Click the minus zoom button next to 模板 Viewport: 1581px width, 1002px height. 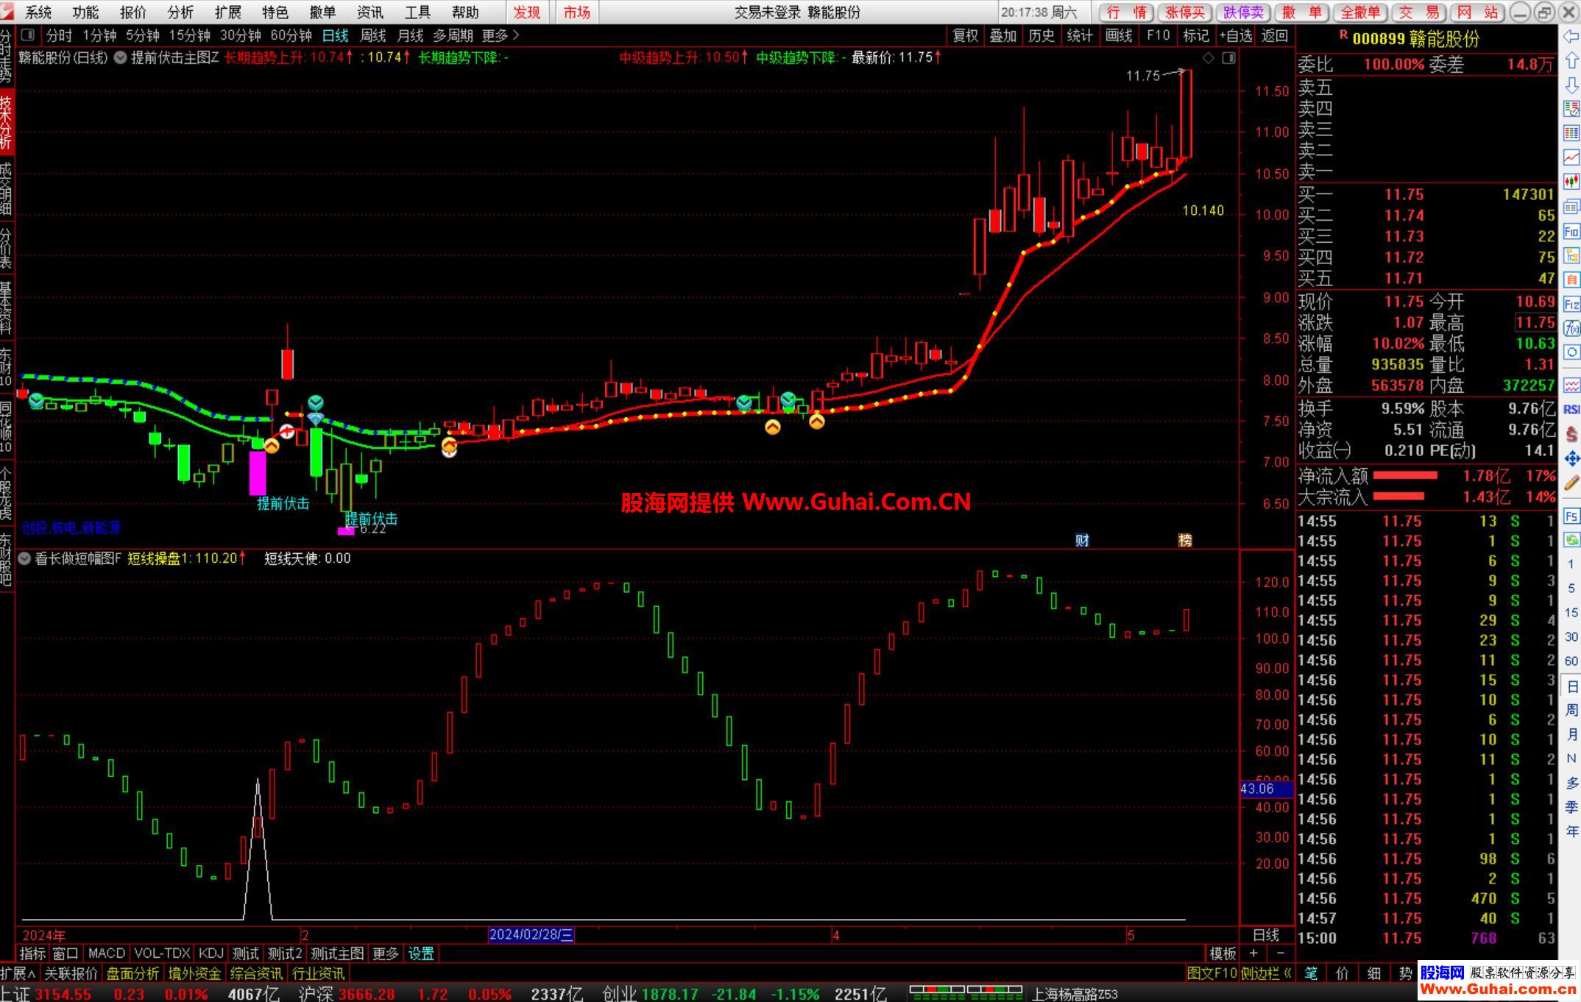click(x=1281, y=953)
